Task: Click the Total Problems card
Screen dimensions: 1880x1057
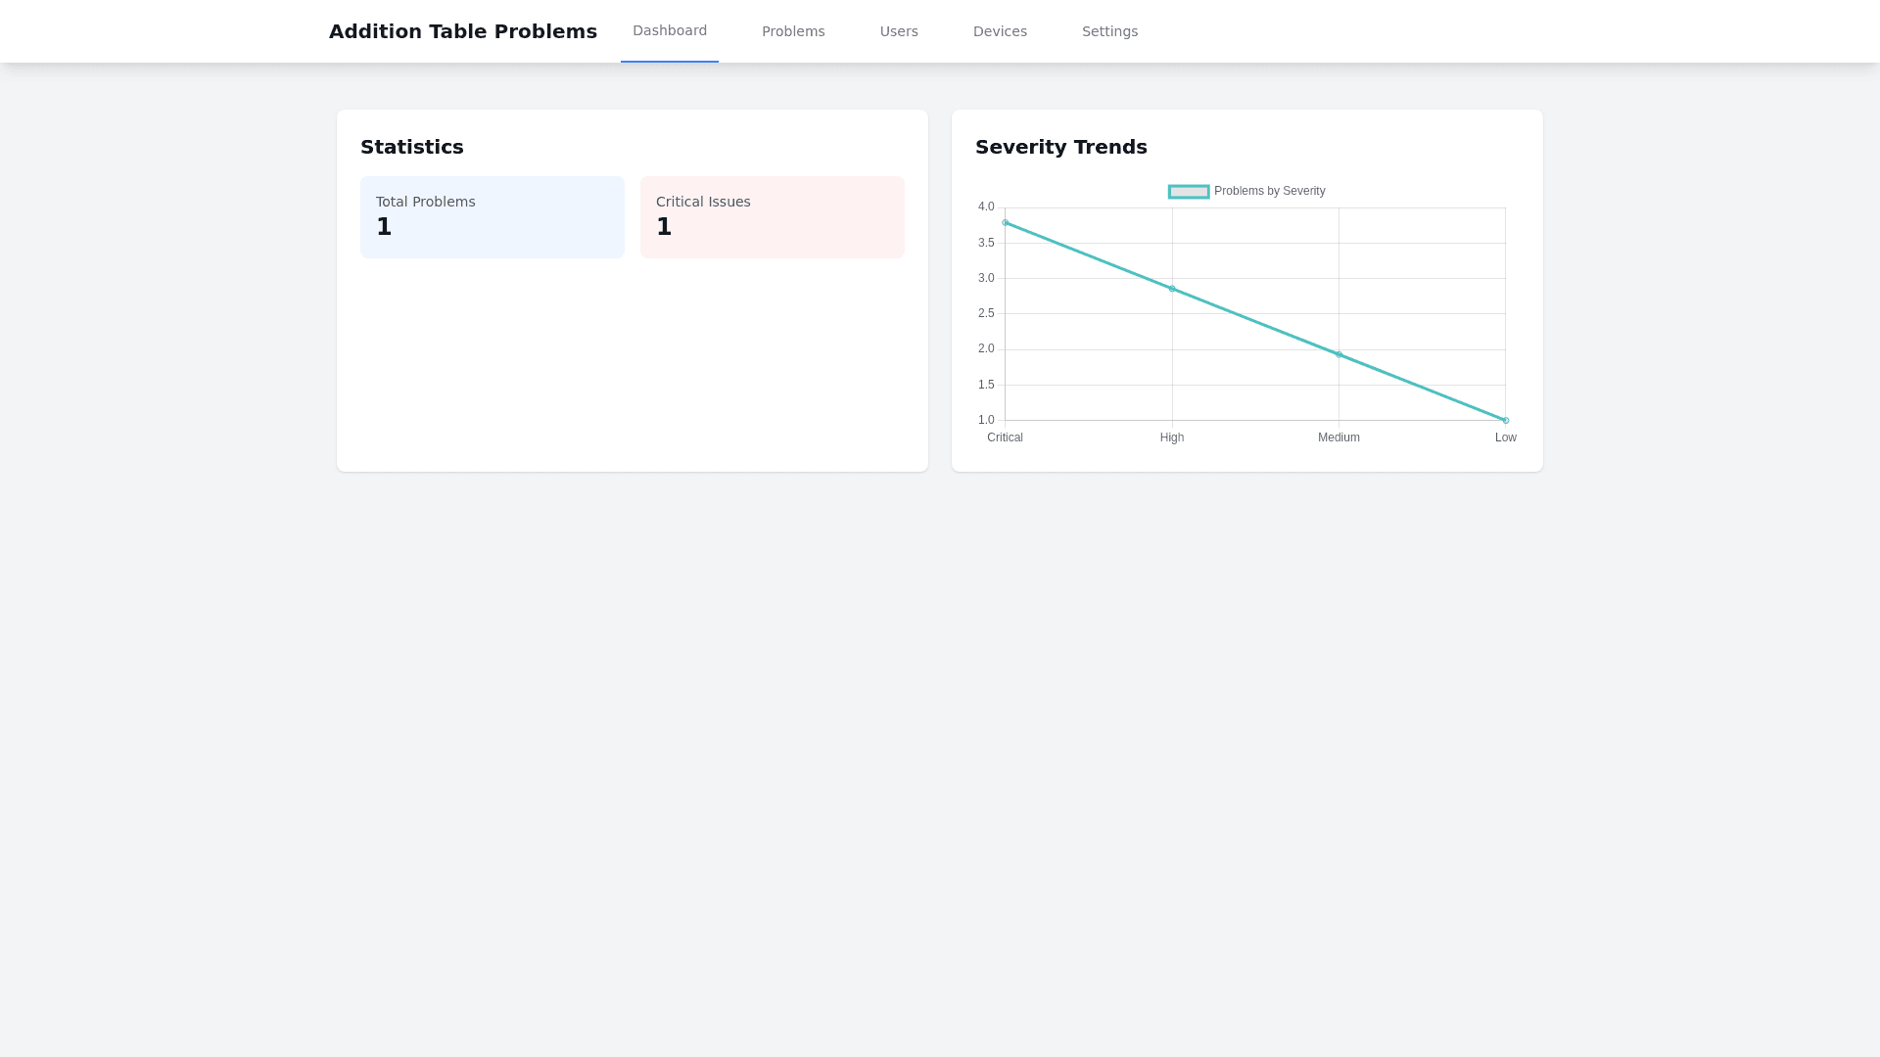Action: point(492,217)
